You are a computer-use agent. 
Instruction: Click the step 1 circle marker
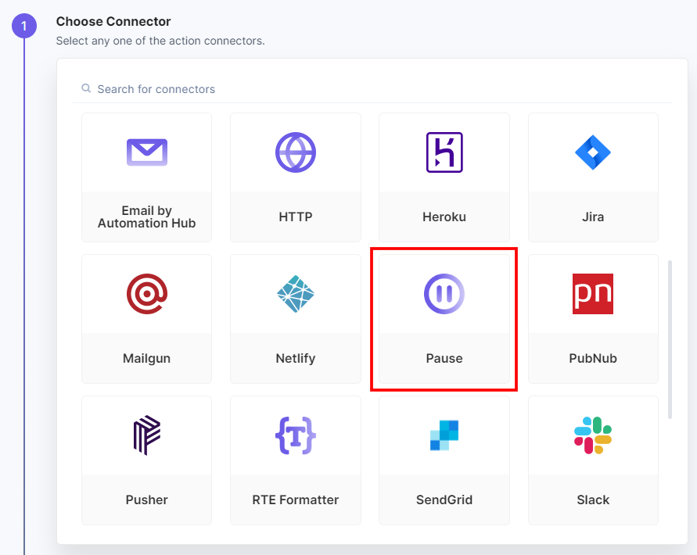click(24, 27)
